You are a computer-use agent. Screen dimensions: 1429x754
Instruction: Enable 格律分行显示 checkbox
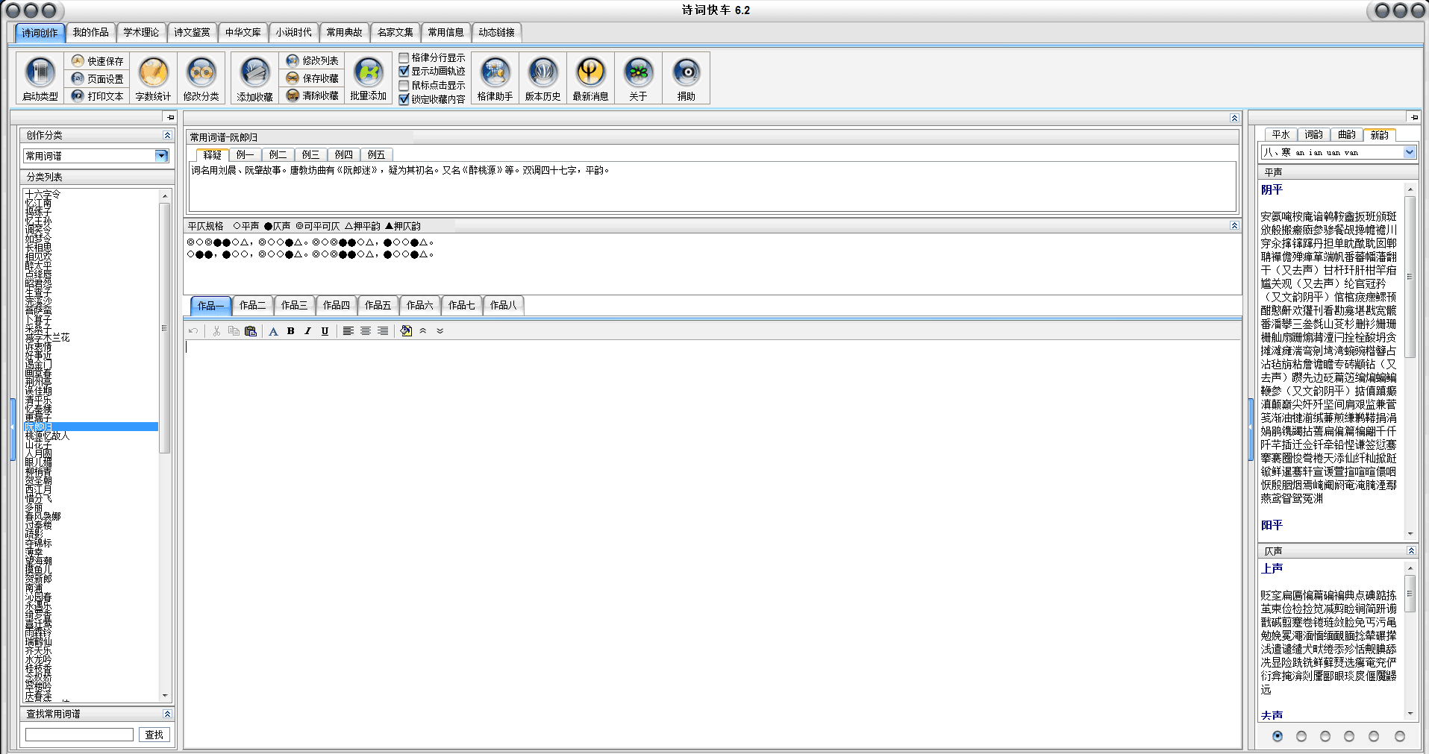point(404,57)
